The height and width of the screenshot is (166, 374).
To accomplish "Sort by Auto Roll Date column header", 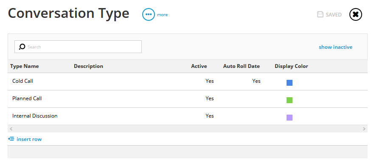I will (242, 66).
